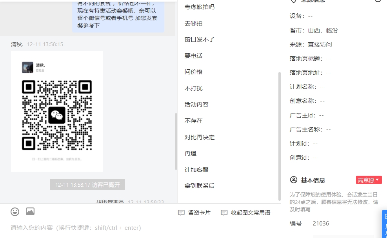The image size is (387, 238).
Task: Click the 留资卡片 card icon
Action: pyautogui.click(x=181, y=213)
